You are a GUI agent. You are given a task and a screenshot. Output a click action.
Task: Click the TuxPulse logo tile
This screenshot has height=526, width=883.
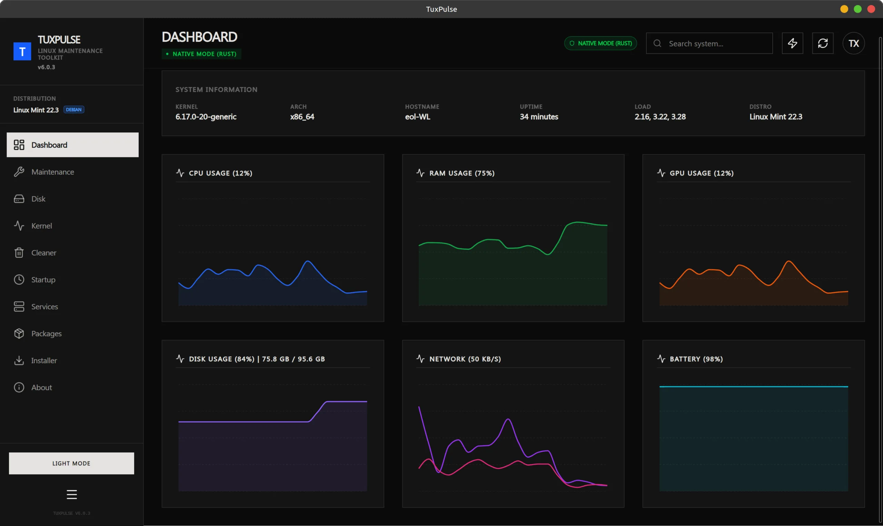pyautogui.click(x=22, y=51)
